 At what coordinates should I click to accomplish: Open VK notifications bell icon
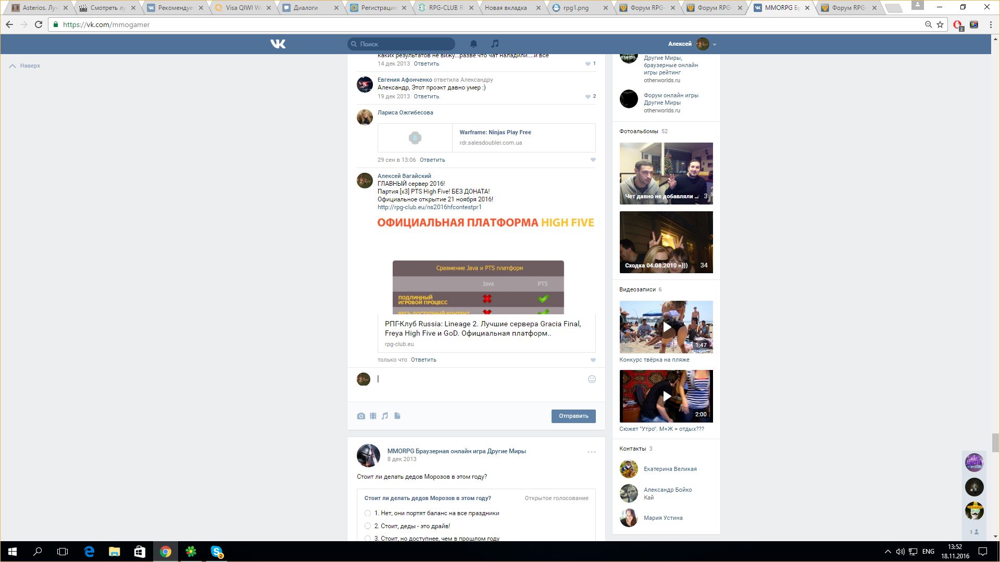[x=473, y=44]
